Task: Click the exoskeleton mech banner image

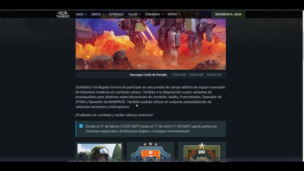Action: tap(151, 44)
